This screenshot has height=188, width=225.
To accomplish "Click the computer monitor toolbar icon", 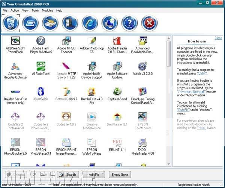I will pyautogui.click(x=109, y=23).
